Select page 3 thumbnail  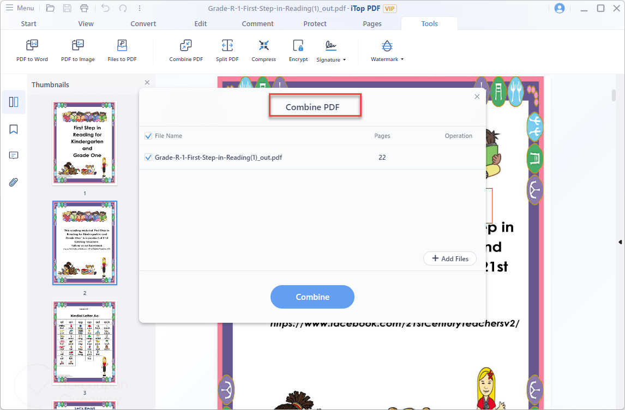pos(85,342)
